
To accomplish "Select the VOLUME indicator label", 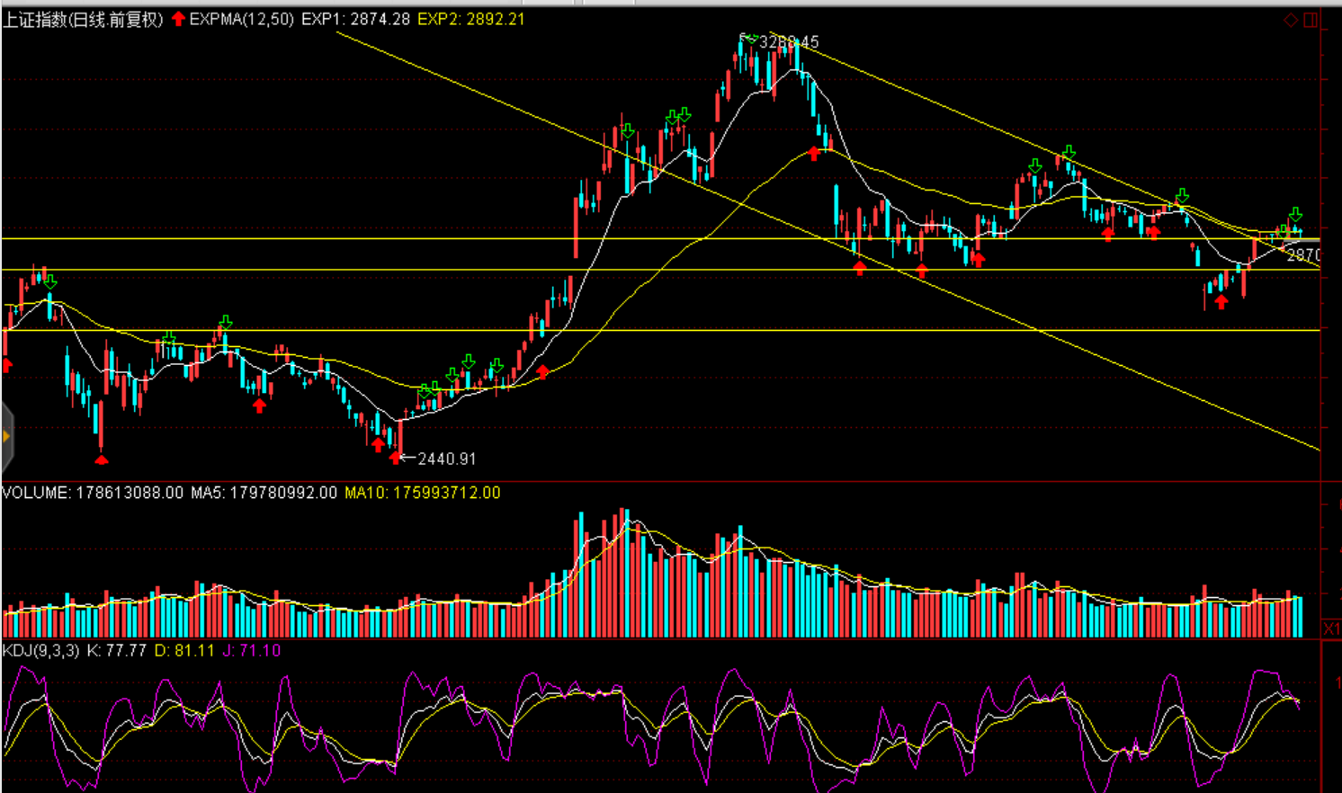I will 36,493.
